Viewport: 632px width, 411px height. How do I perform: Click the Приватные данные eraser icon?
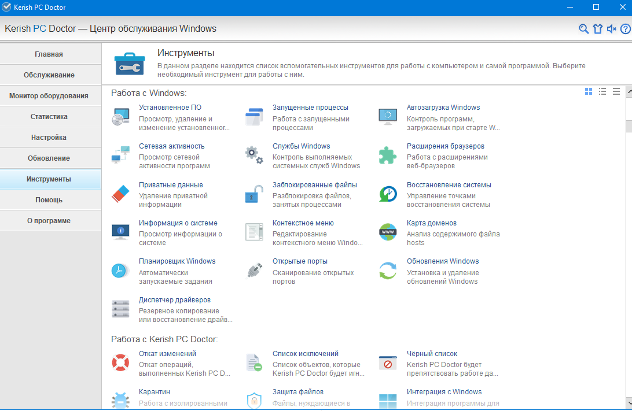(x=120, y=194)
